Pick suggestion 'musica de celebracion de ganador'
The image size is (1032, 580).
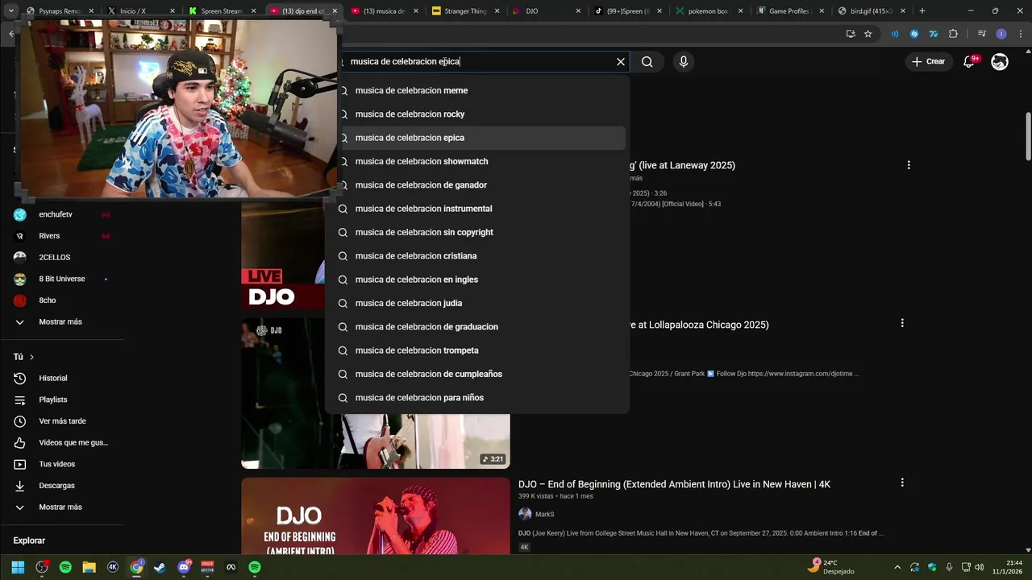[476, 185]
